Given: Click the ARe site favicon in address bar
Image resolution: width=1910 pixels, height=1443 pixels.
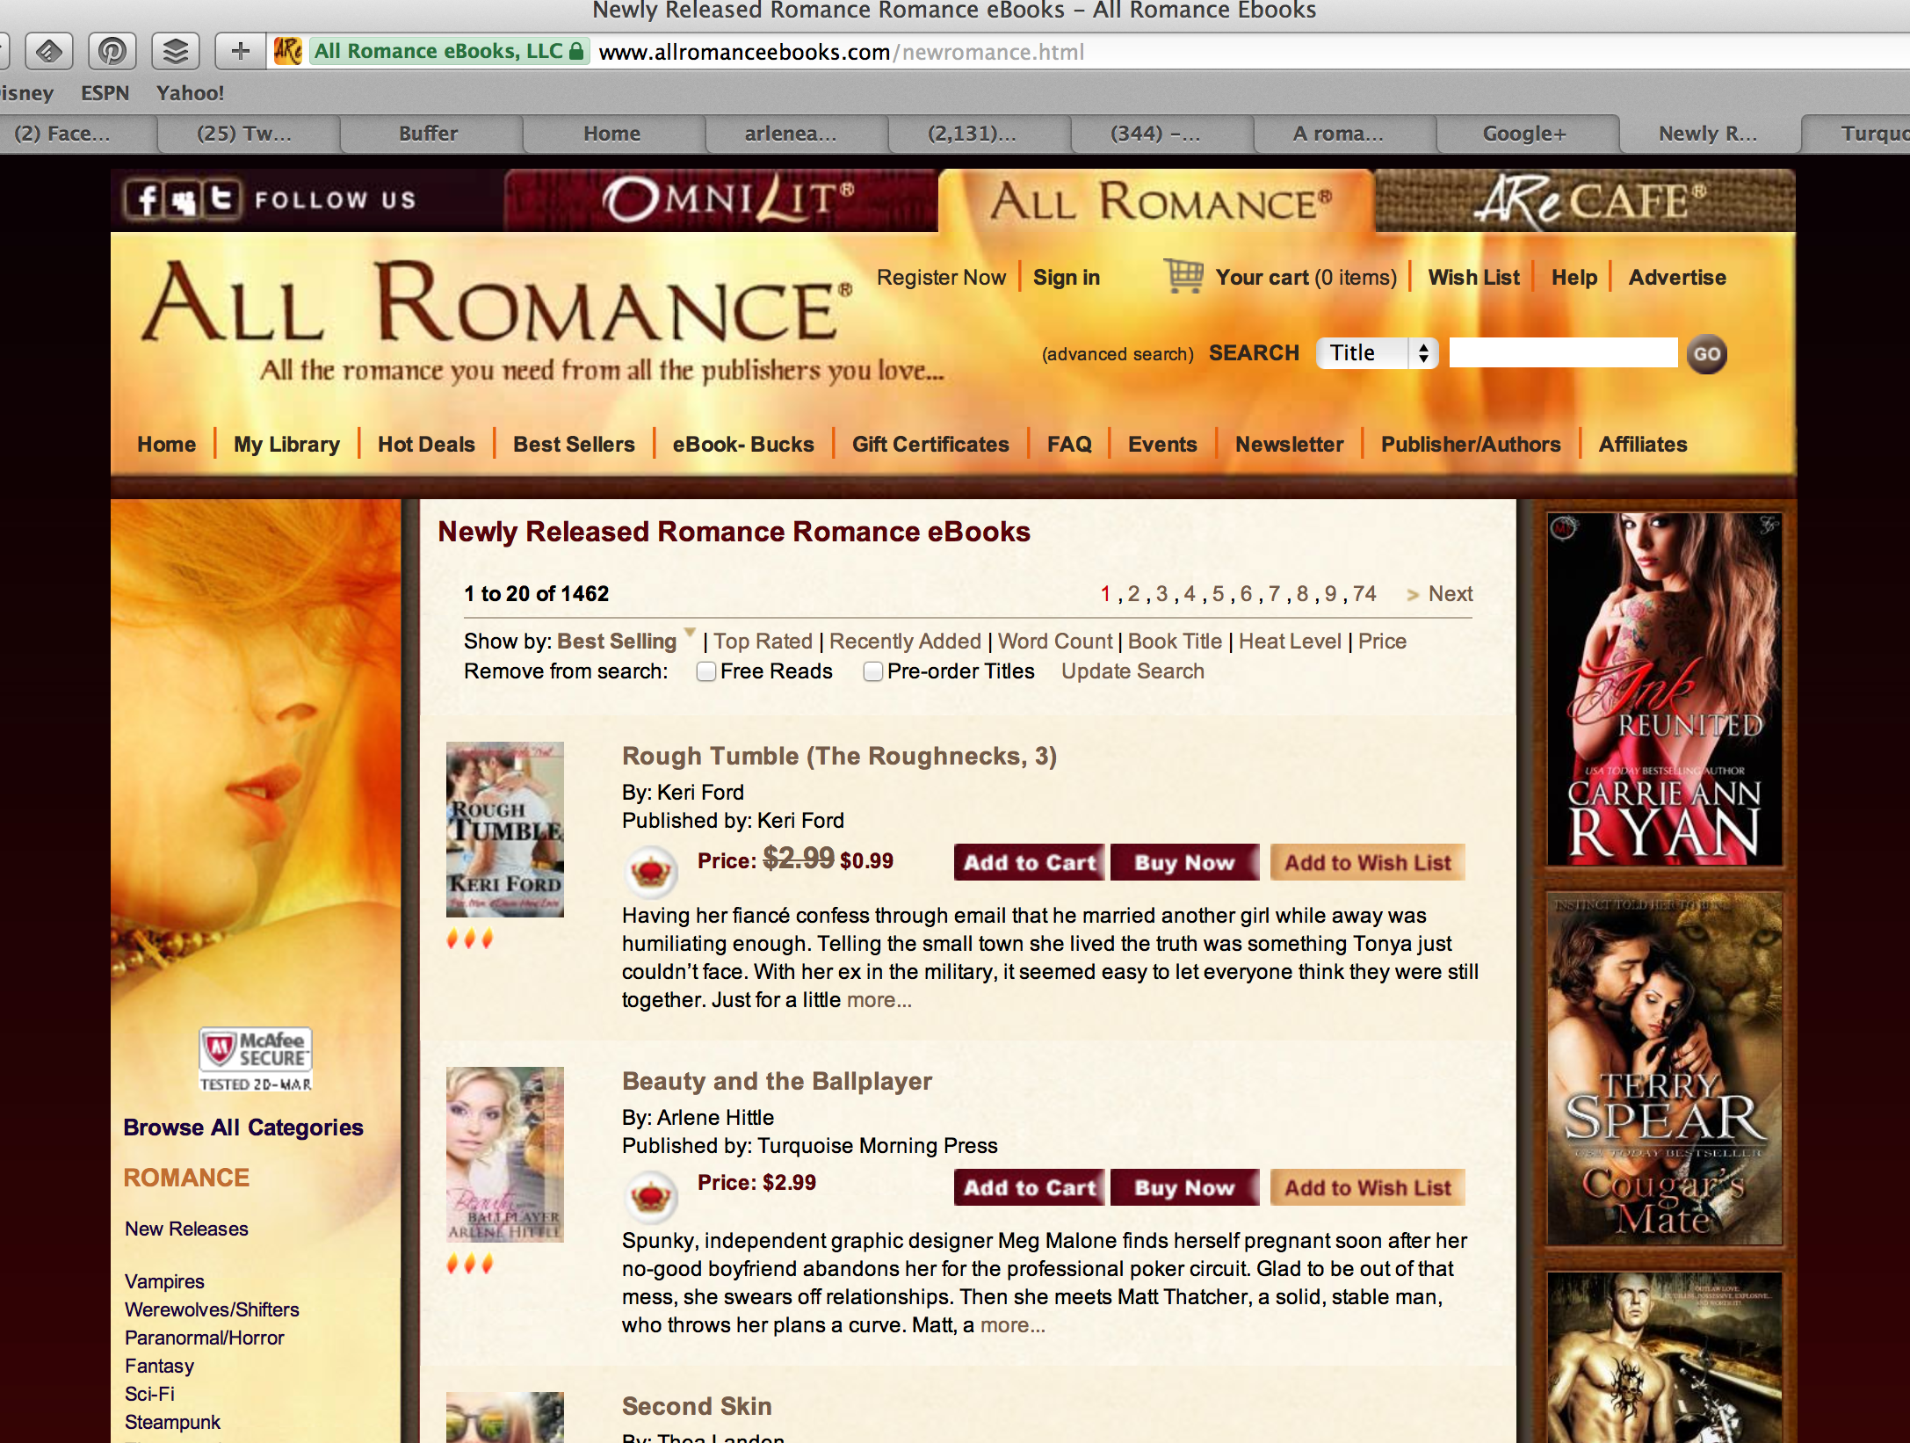Looking at the screenshot, I should 288,51.
